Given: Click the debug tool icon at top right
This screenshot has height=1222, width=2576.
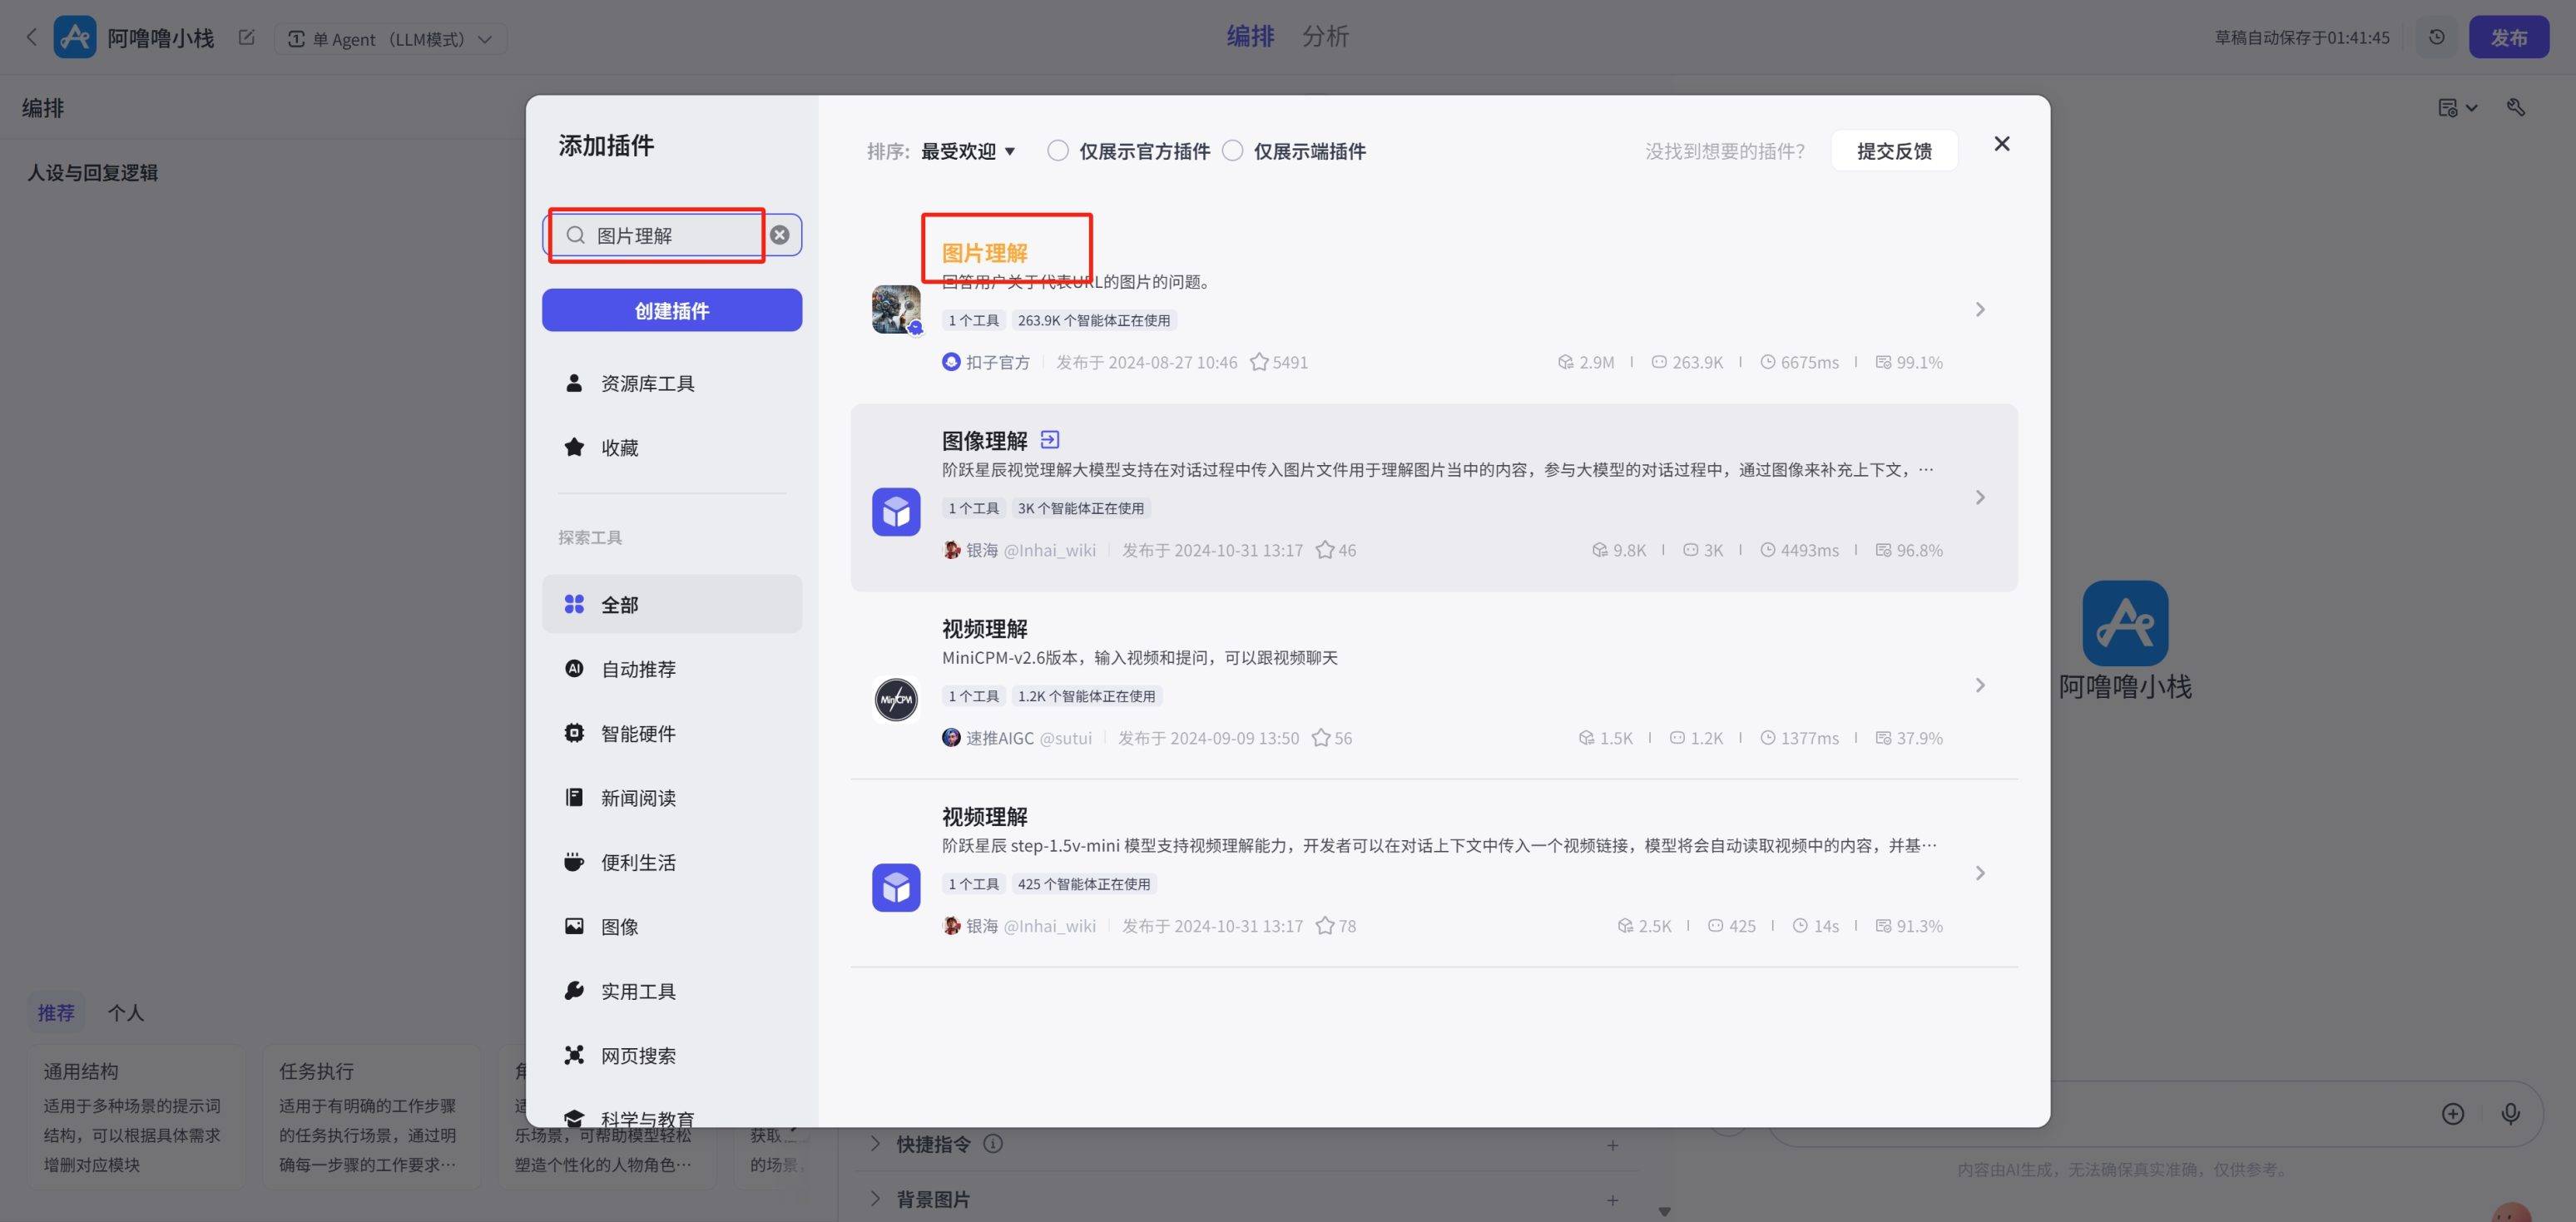Looking at the screenshot, I should coord(2516,108).
